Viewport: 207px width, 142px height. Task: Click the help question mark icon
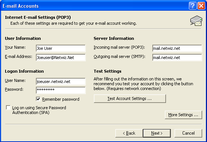click(x=193, y=6)
